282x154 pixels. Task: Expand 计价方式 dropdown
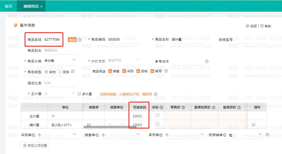tap(138, 60)
